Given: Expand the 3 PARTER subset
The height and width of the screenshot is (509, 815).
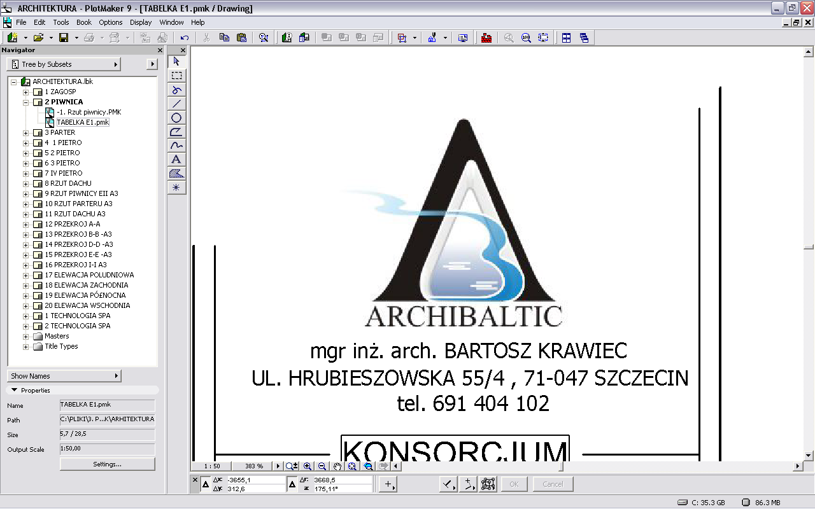Looking at the screenshot, I should 26,132.
